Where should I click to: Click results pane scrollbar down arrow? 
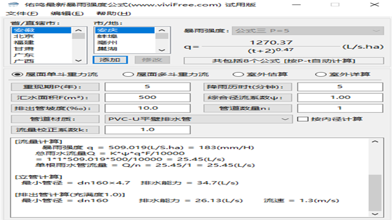(375, 213)
